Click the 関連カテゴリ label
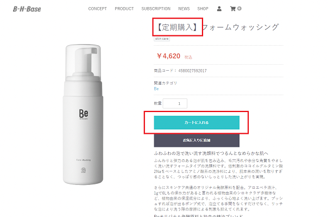The height and width of the screenshot is (217, 328). point(166,83)
